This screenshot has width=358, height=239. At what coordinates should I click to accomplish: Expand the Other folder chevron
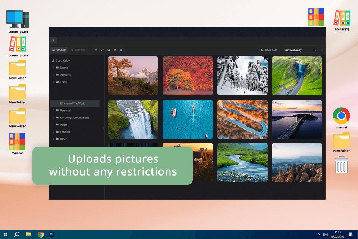tap(54, 139)
